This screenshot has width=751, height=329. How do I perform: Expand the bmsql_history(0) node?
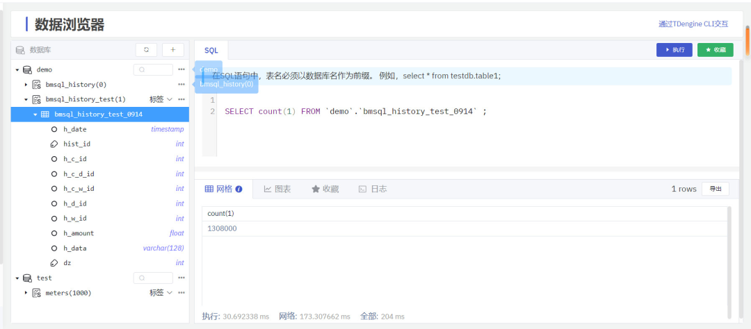pos(26,85)
